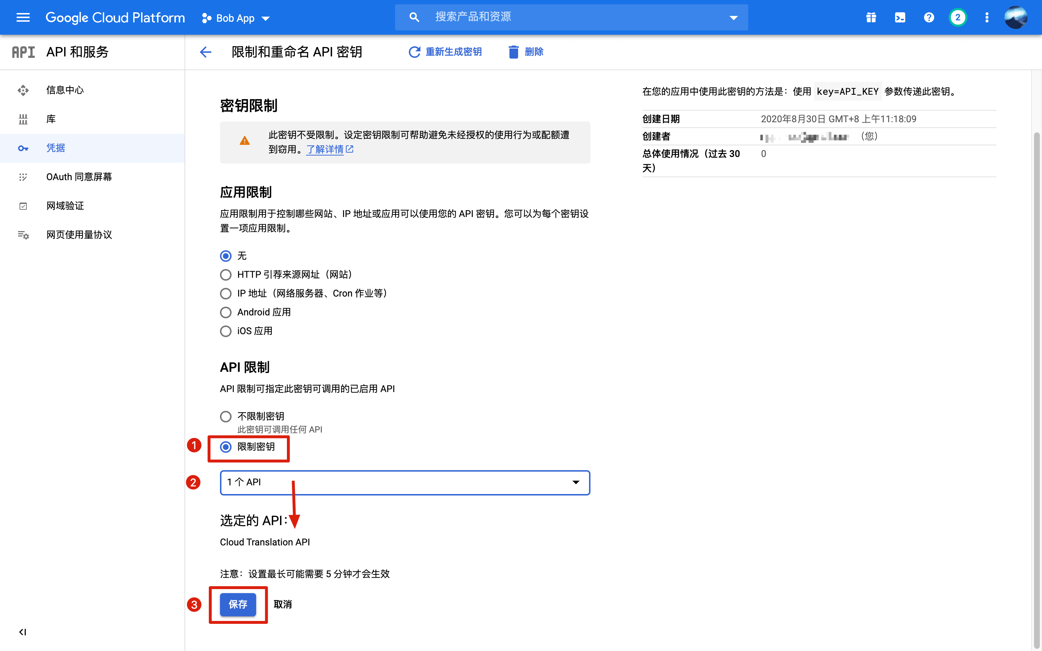The height and width of the screenshot is (651, 1042).
Task: Select Android 应用 radio option
Action: tap(226, 312)
